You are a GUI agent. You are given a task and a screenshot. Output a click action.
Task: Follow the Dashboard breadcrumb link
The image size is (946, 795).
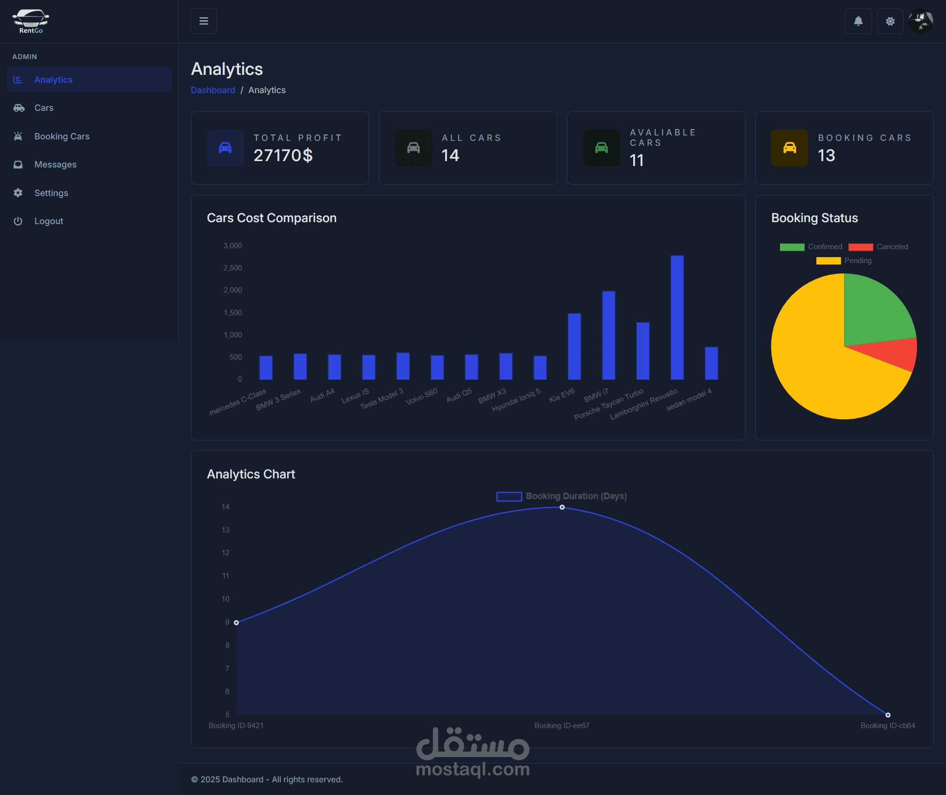pos(213,90)
